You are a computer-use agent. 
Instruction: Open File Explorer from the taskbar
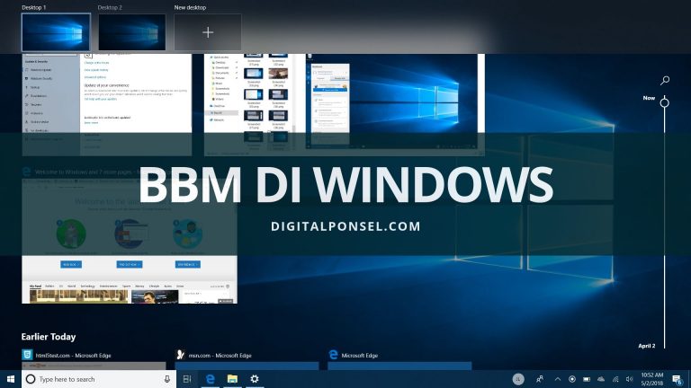(x=232, y=380)
